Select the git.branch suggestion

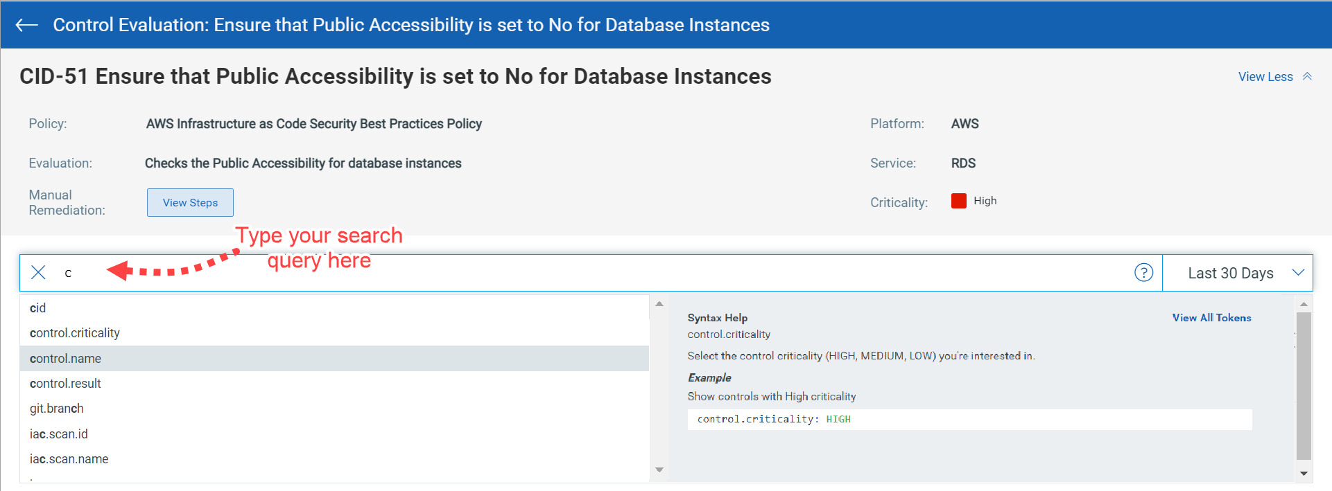point(334,409)
